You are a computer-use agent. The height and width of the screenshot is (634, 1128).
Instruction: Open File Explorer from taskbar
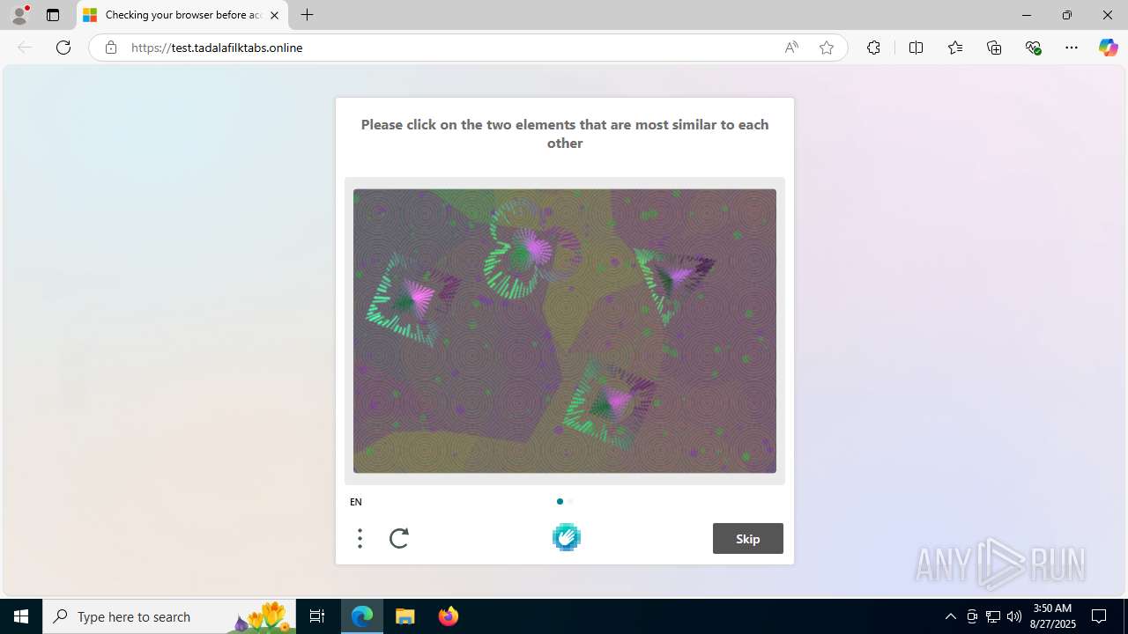point(405,616)
